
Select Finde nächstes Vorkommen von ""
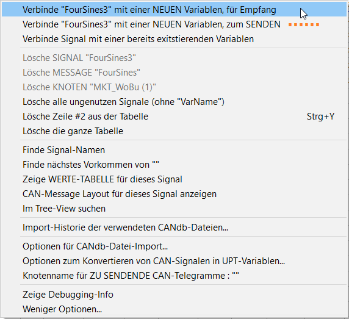coord(174,165)
